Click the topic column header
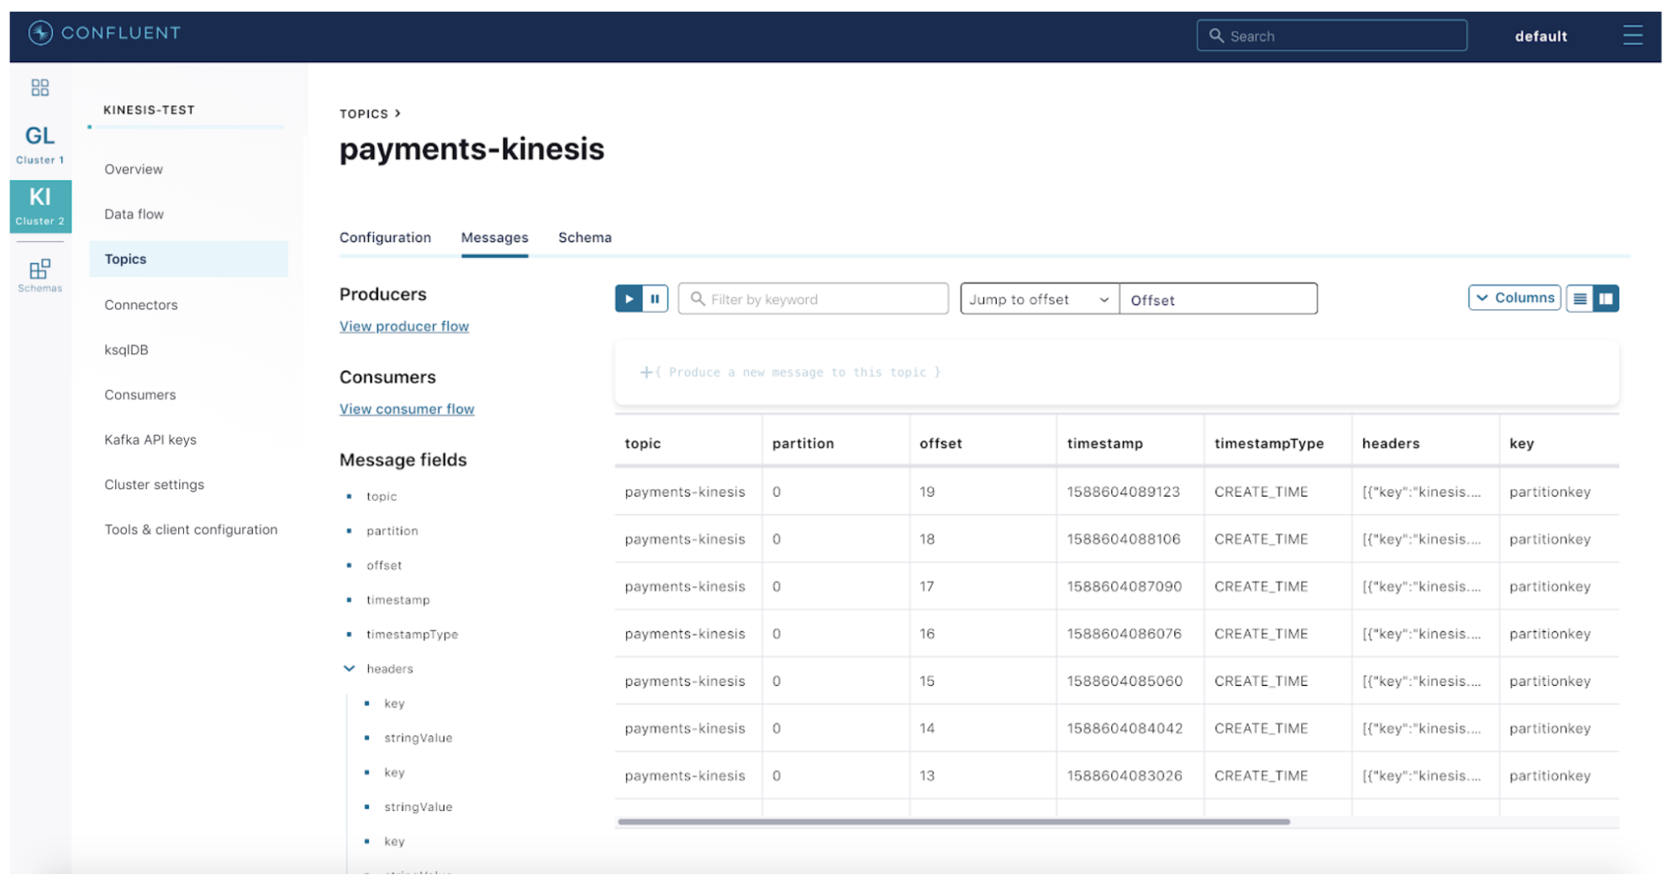This screenshot has height=896, width=1680. 643,443
